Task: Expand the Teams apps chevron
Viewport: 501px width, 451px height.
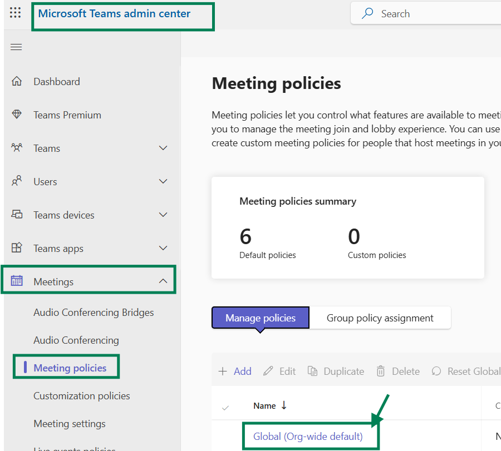Action: click(x=163, y=248)
